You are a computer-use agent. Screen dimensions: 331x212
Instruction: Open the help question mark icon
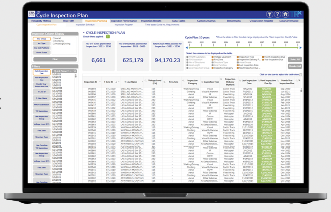tap(277, 14)
